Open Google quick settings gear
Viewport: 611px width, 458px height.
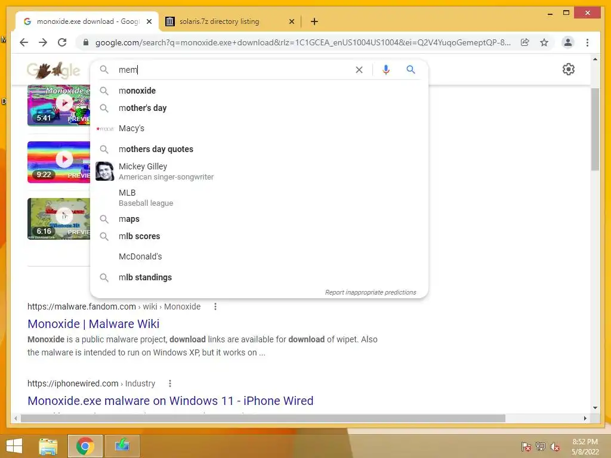(569, 69)
